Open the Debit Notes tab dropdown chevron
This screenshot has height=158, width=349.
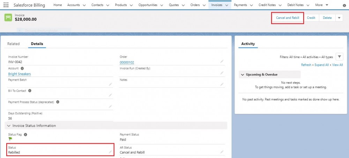tap(307, 5)
